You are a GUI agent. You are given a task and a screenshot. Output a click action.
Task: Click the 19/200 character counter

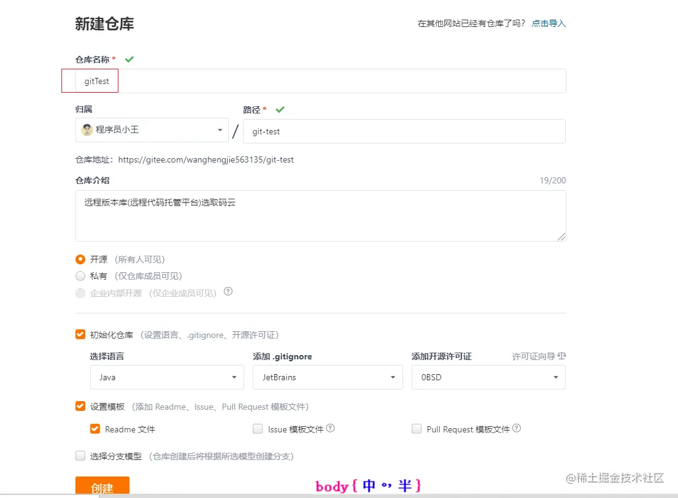553,180
